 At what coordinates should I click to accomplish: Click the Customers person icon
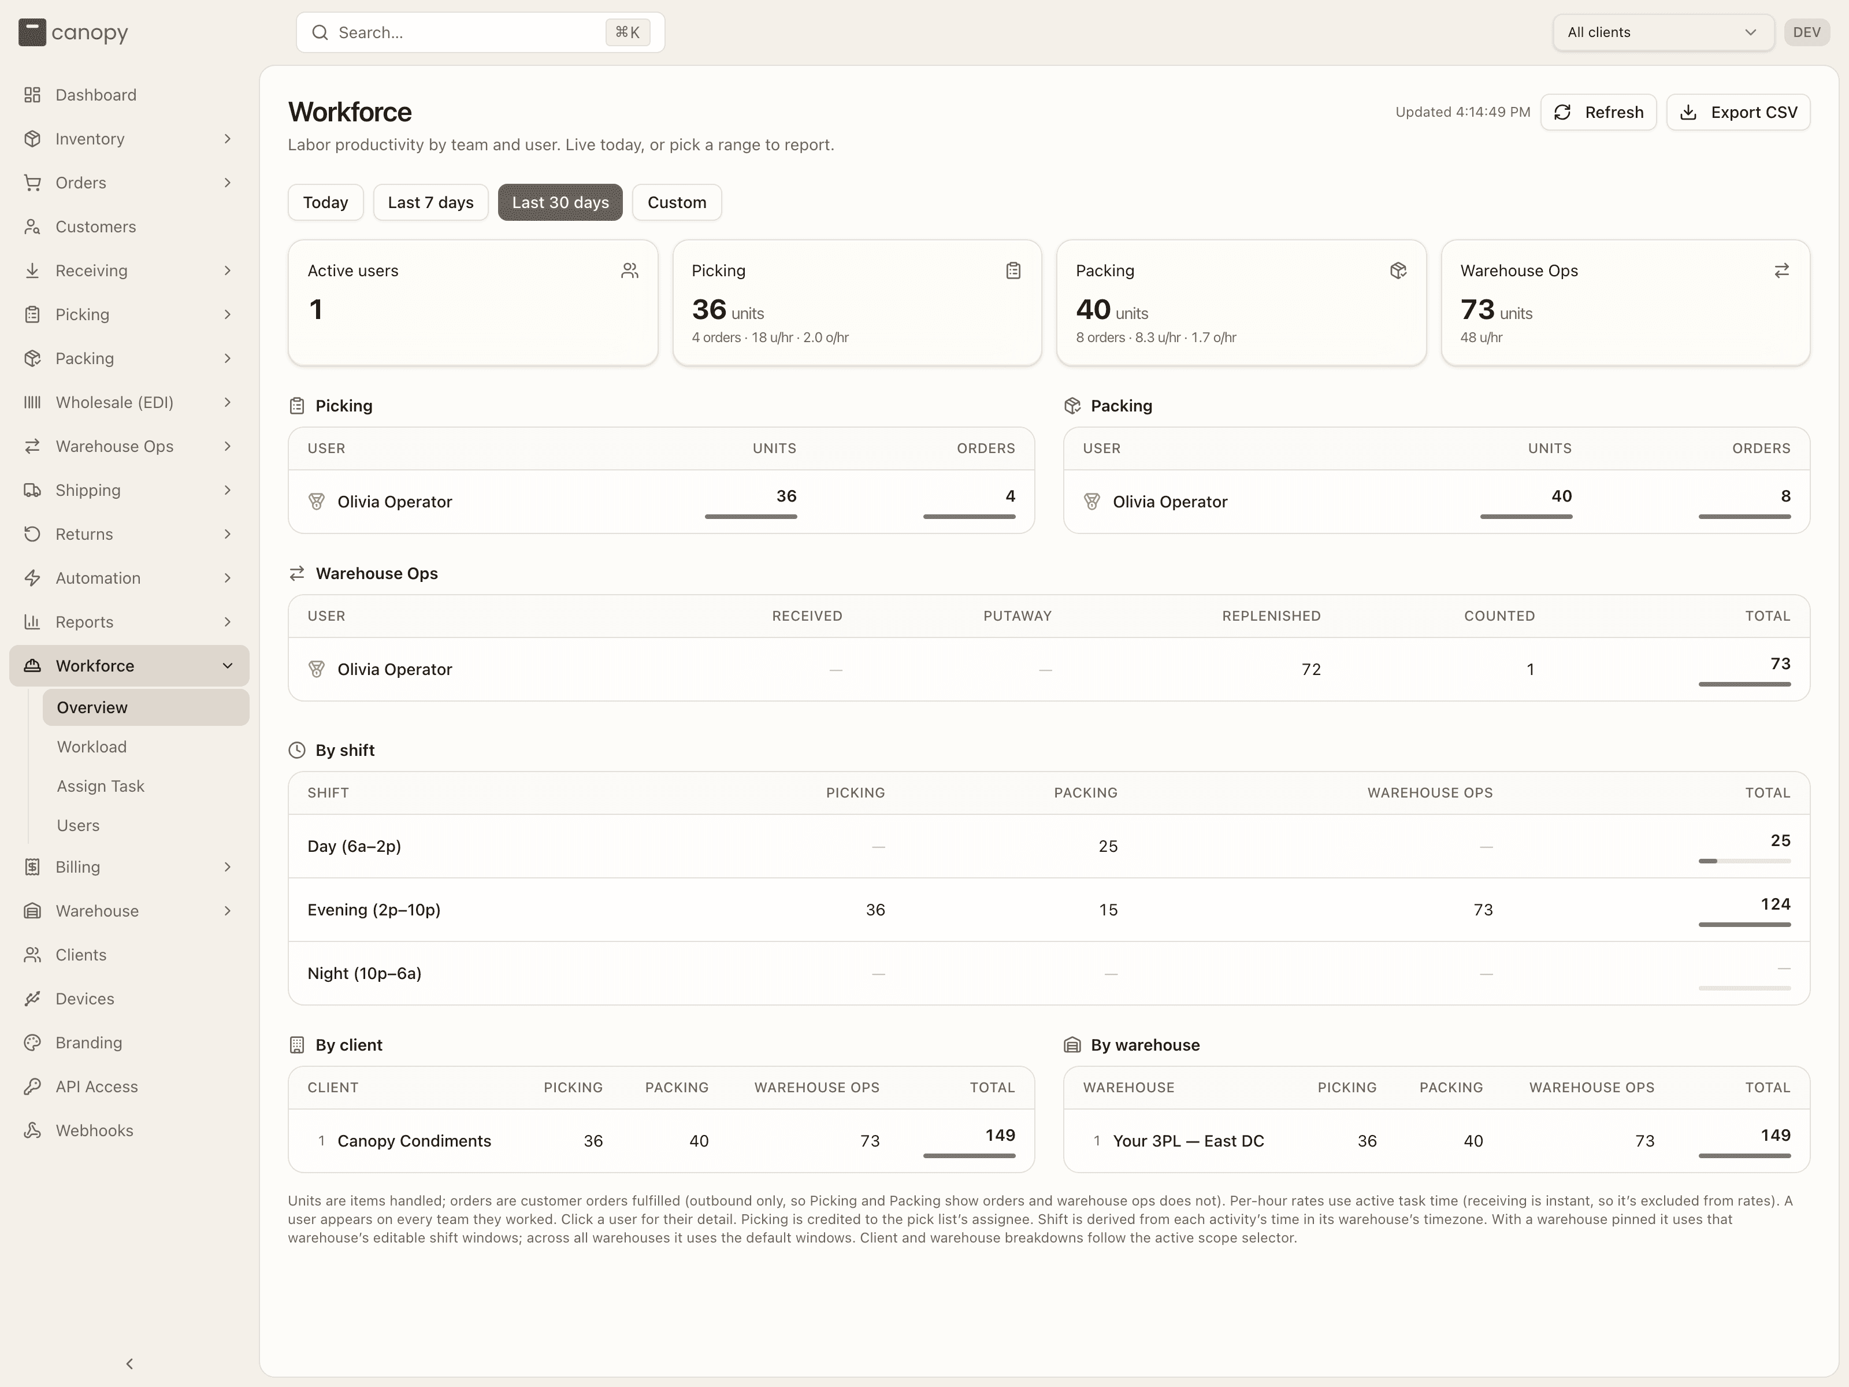coord(32,227)
